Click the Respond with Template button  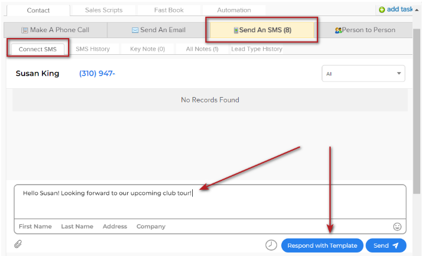(x=322, y=245)
